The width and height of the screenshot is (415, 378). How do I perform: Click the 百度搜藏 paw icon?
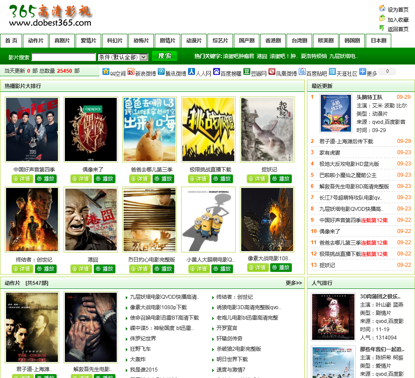[x=217, y=71]
